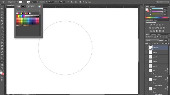Image resolution: width=170 pixels, height=95 pixels.
Task: Open the Kind layer filter dropdown
Action: [x=149, y=37]
